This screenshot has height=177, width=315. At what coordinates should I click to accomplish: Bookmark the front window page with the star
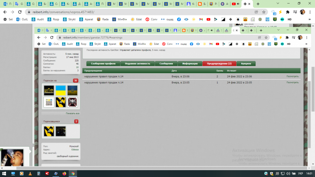(266, 38)
